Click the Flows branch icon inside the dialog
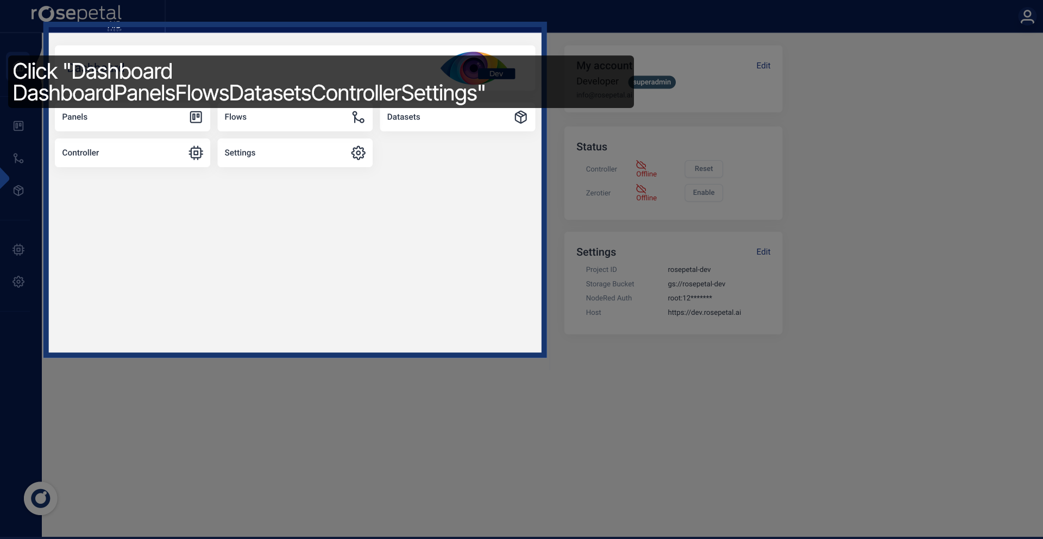 [358, 117]
